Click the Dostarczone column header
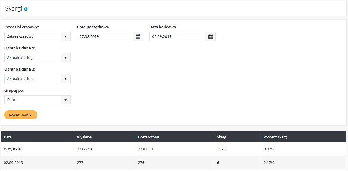The height and width of the screenshot is (171, 348). click(x=148, y=137)
